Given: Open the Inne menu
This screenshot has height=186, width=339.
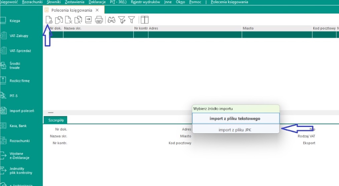Looking at the screenshot, I should pos(168,2).
